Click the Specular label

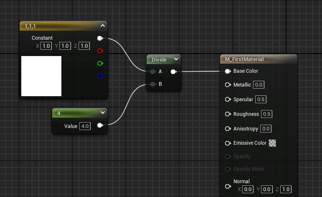pyautogui.click(x=243, y=99)
